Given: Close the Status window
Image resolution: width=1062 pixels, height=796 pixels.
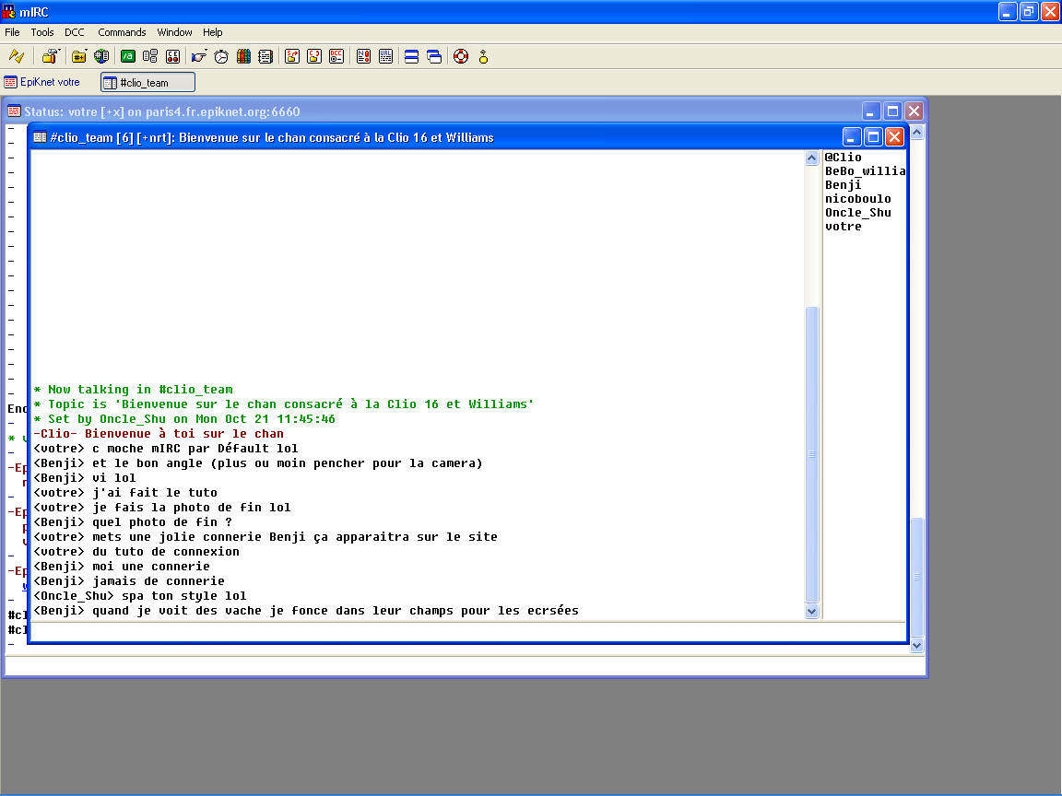Looking at the screenshot, I should [914, 111].
